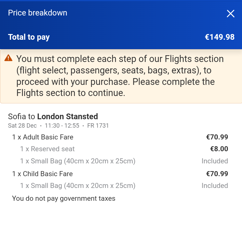Image resolution: width=242 pixels, height=225 pixels.
Task: Click the adult fare price €70.99
Action: (217, 137)
